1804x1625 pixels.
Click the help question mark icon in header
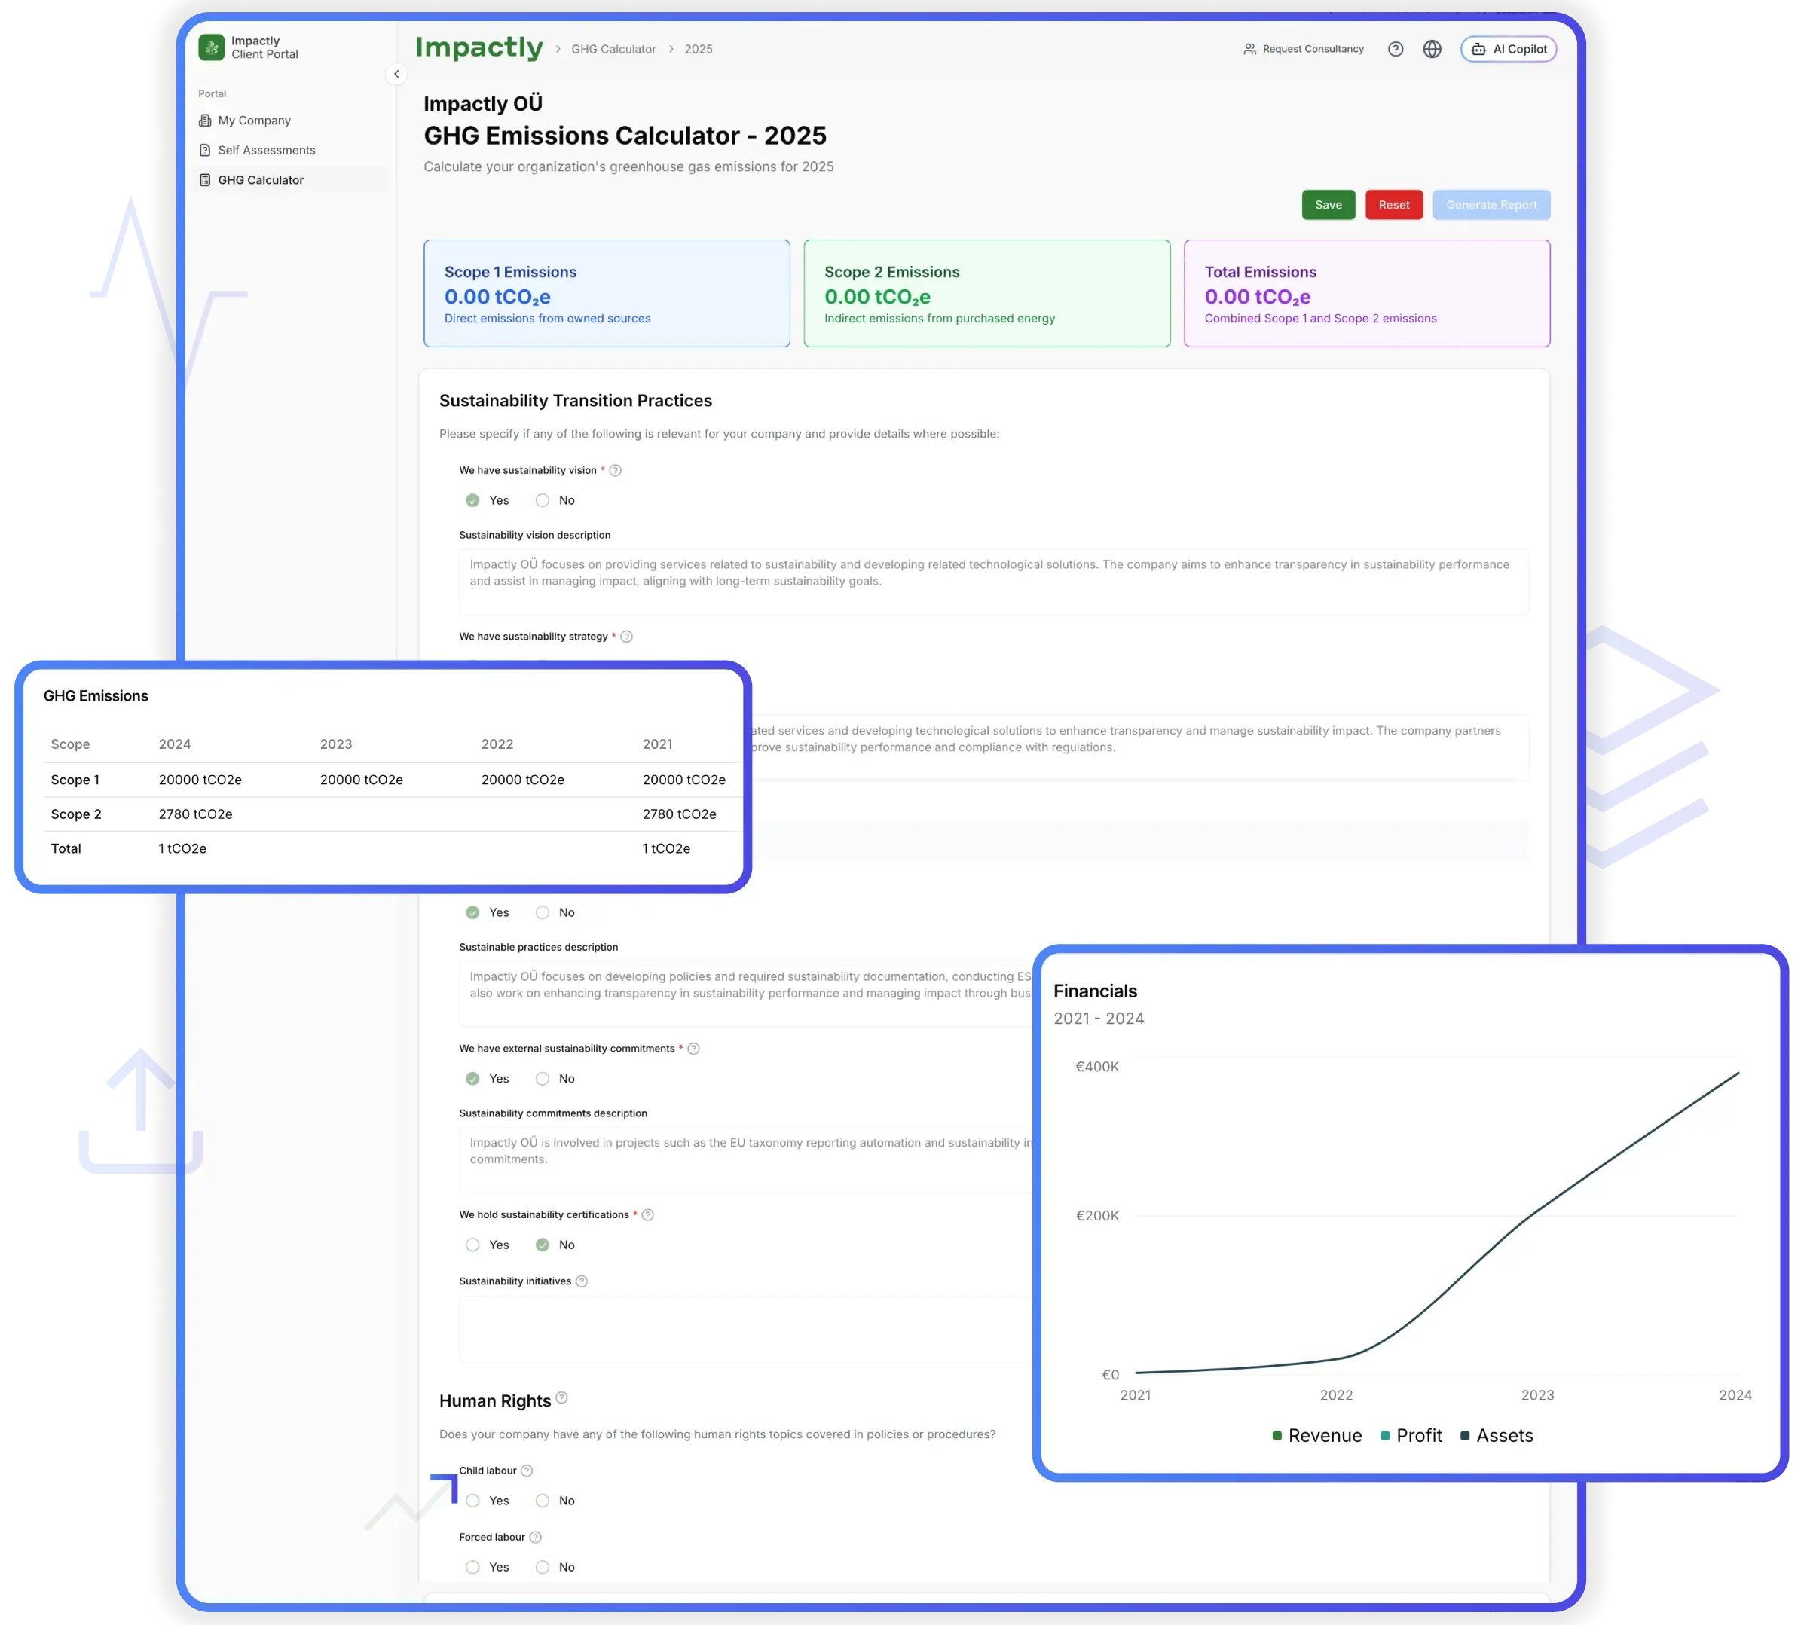click(x=1395, y=49)
